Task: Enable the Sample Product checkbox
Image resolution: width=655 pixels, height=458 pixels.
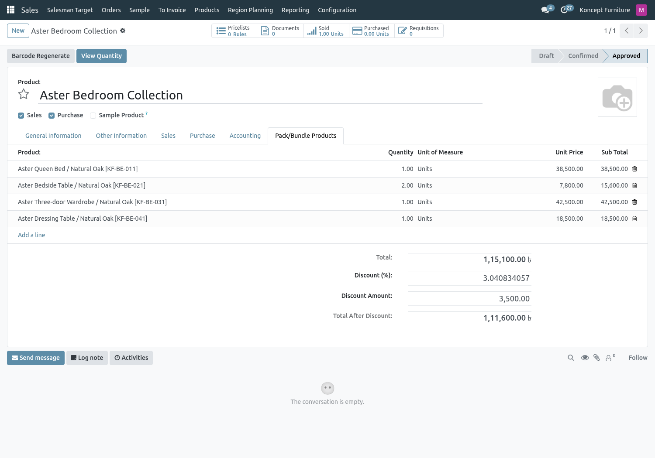Action: [93, 116]
